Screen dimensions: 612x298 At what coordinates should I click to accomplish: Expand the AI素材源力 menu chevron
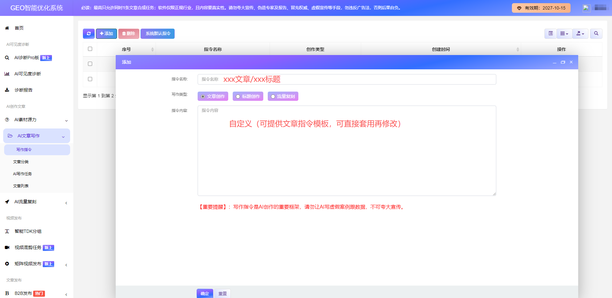[x=66, y=121]
